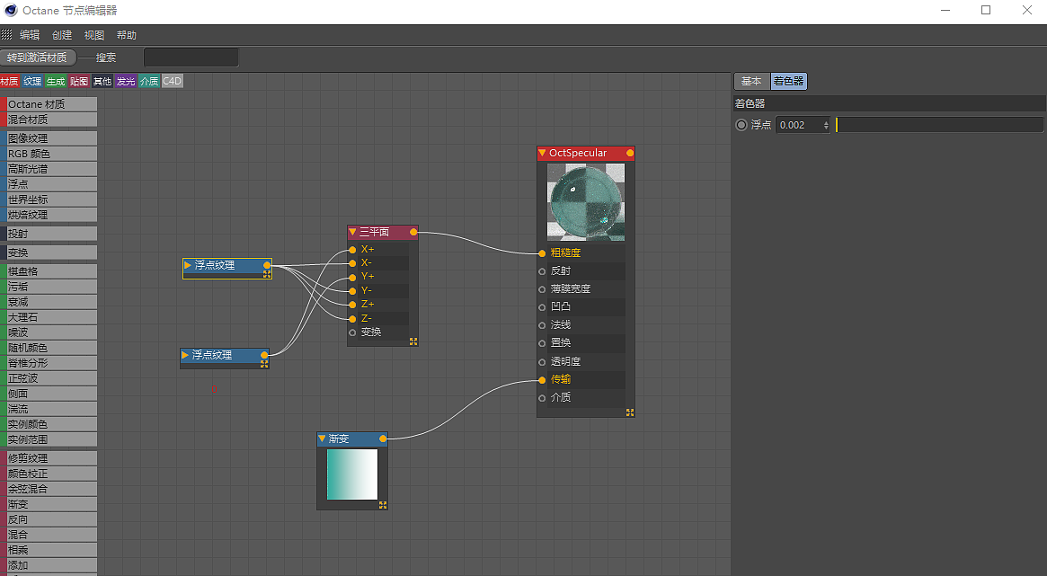Click the 粗糙度 input port
The height and width of the screenshot is (576, 1047).
[x=542, y=253]
